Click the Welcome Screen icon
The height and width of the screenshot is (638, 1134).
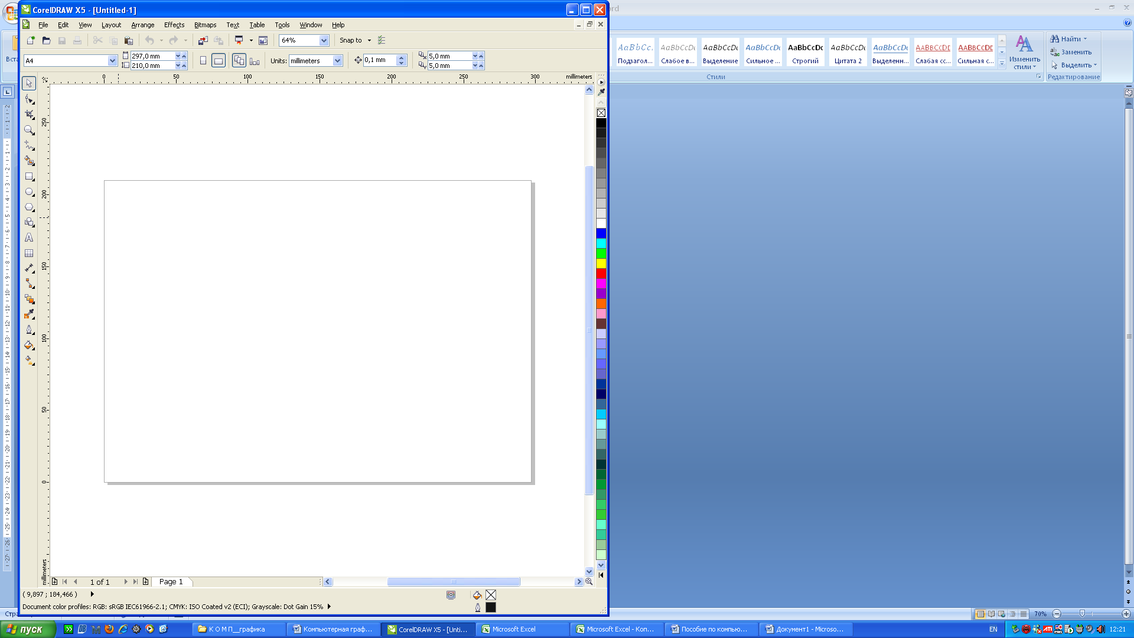(x=263, y=40)
